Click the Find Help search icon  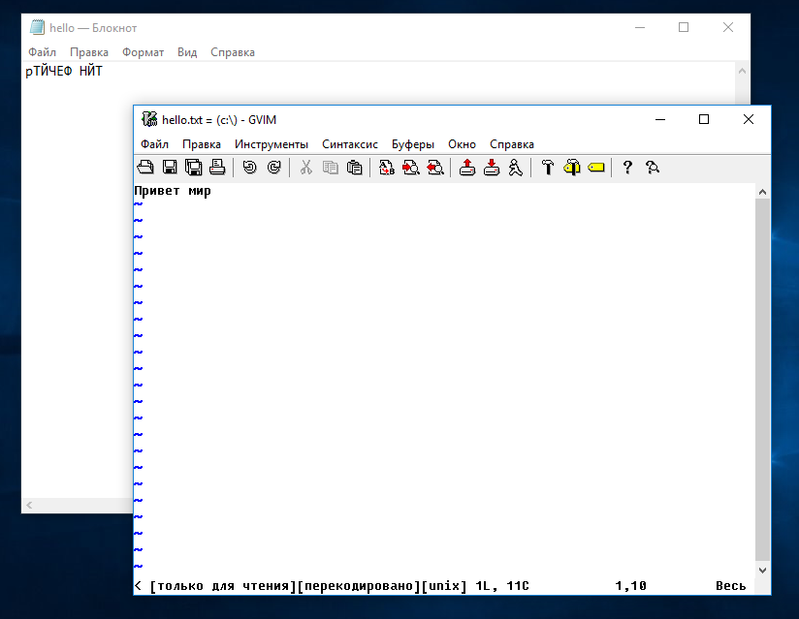coord(653,167)
